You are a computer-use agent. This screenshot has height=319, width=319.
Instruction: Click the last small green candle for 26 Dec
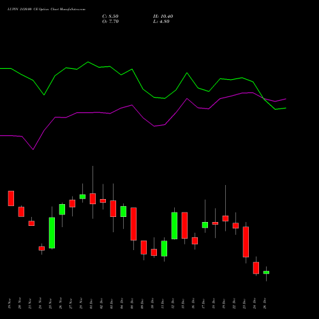266,272
